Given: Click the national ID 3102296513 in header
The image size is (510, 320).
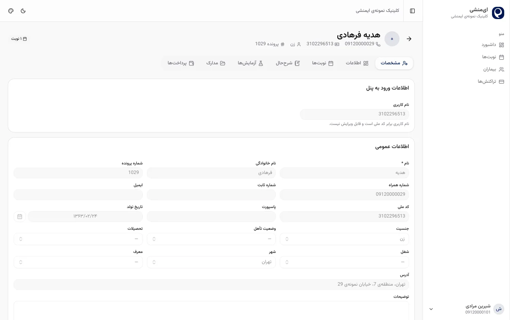Looking at the screenshot, I should pos(320,44).
